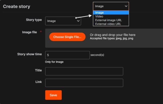Screen dimensions: 163x104
Task: Click the Story show time label
Action: [30, 54]
